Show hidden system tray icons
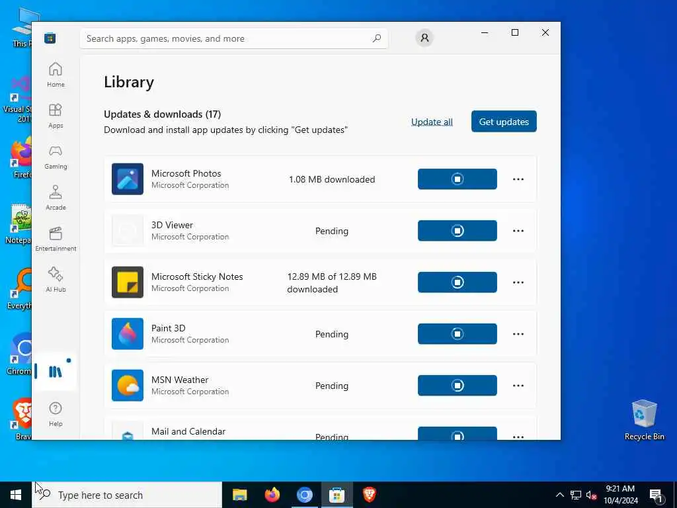 tap(559, 495)
